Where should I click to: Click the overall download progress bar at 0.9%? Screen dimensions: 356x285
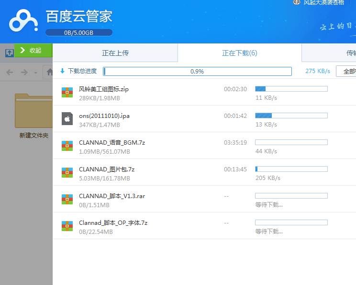point(197,71)
